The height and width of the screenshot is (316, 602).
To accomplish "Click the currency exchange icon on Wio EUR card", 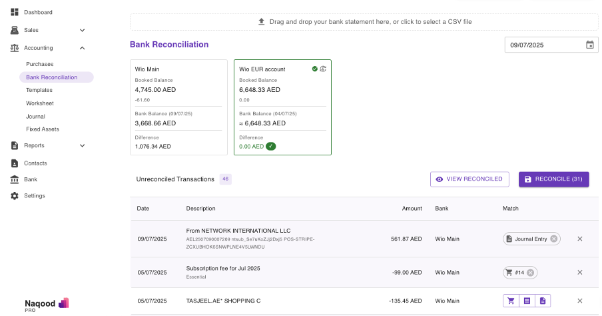I will [323, 69].
